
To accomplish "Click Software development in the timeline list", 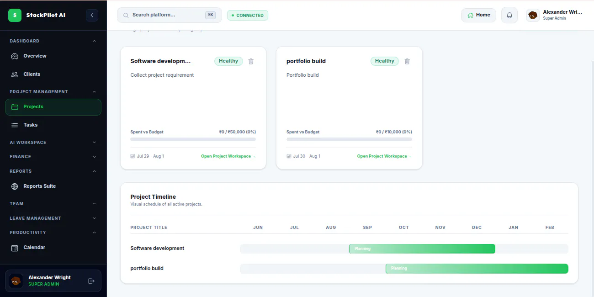I will tap(157, 249).
